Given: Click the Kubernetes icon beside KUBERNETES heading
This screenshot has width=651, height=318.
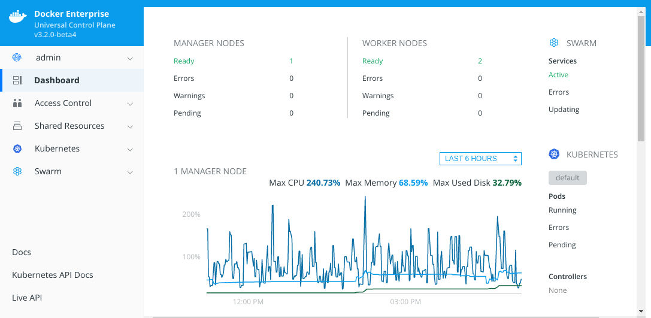Looking at the screenshot, I should point(554,154).
